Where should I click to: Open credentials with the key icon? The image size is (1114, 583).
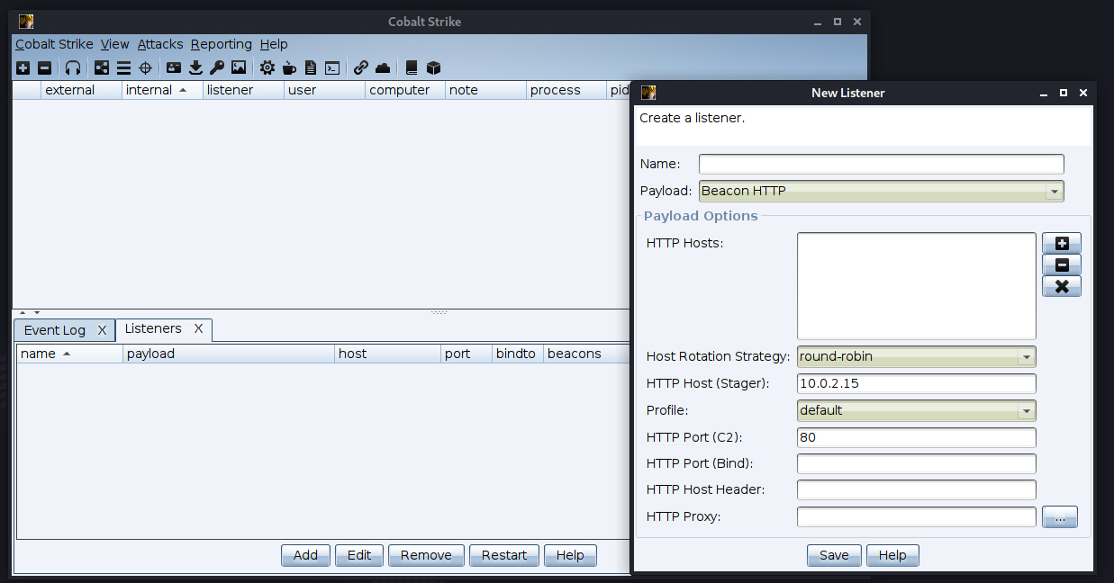(217, 67)
